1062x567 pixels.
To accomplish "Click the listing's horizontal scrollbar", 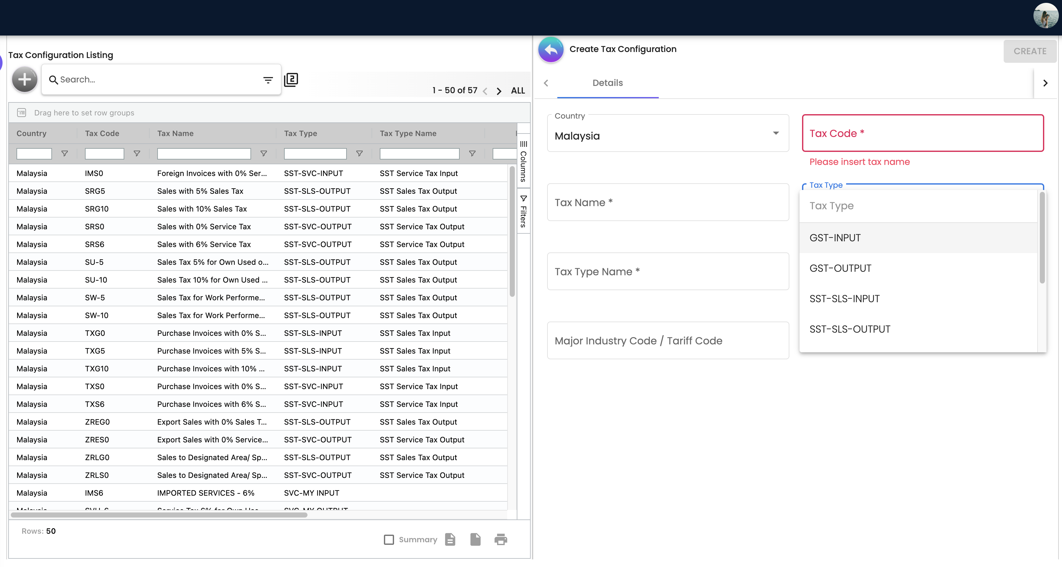I will 159,515.
